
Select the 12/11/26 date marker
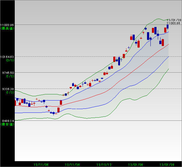click(72, 165)
